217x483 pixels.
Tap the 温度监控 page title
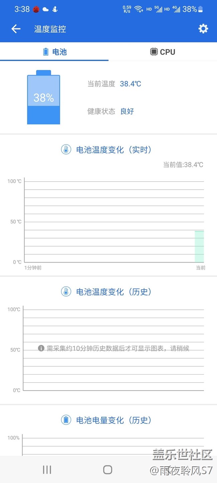pos(50,29)
